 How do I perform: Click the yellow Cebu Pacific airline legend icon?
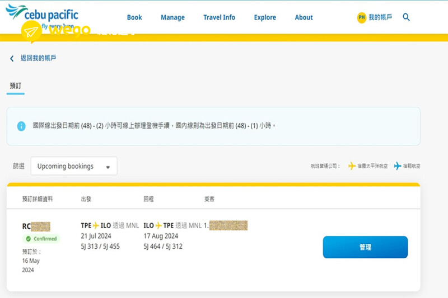[352, 166]
